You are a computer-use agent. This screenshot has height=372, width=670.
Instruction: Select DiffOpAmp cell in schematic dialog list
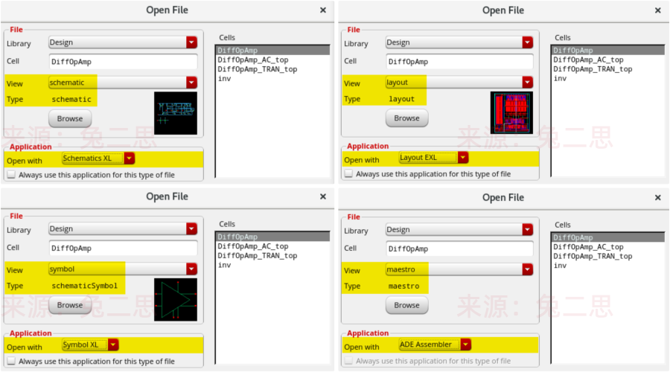click(x=272, y=51)
